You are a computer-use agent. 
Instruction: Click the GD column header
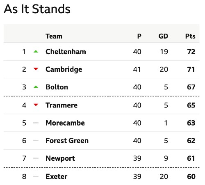pos(163,36)
